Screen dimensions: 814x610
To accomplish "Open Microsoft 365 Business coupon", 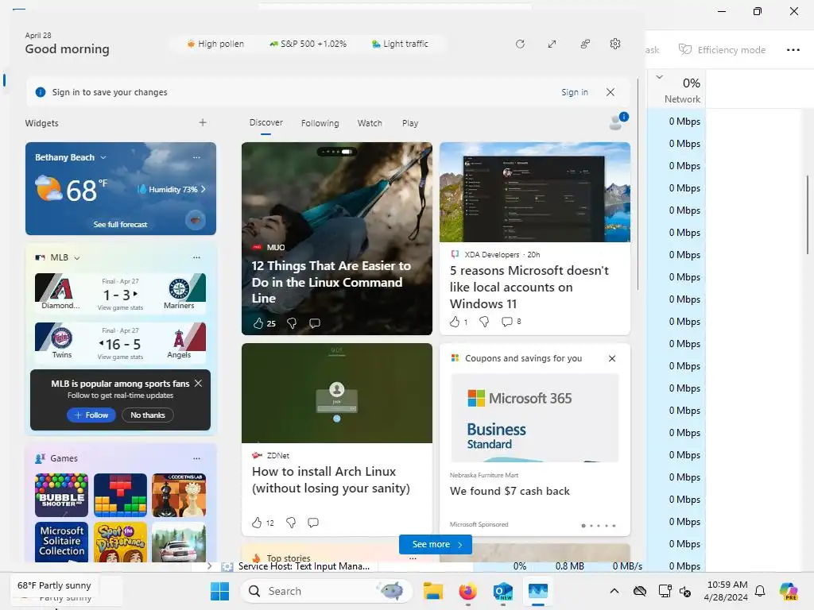I will click(535, 418).
